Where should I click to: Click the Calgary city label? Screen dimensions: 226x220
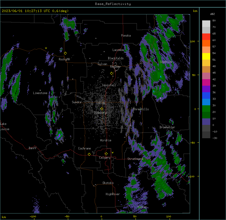click(x=105, y=158)
